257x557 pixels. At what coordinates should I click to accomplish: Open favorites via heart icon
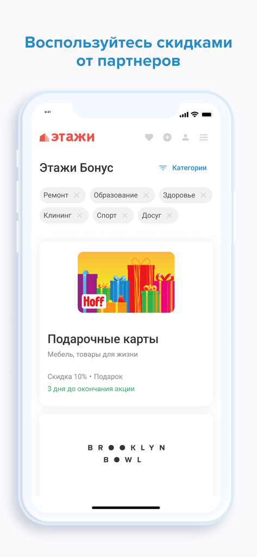149,138
